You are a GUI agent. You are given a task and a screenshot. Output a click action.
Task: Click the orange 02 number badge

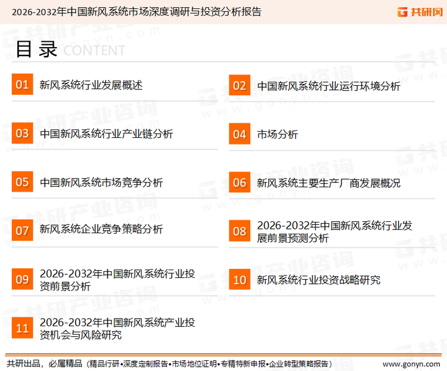(x=240, y=85)
